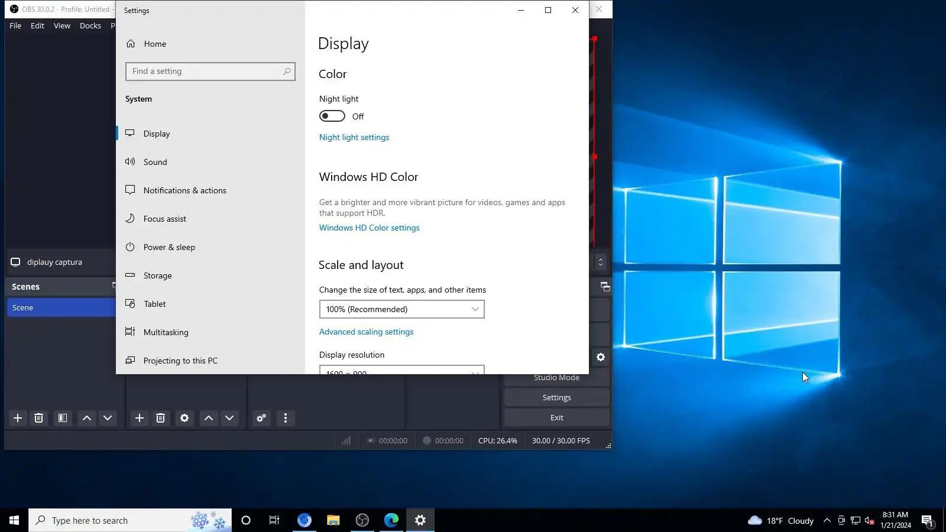Click the Display resolution label

point(352,355)
